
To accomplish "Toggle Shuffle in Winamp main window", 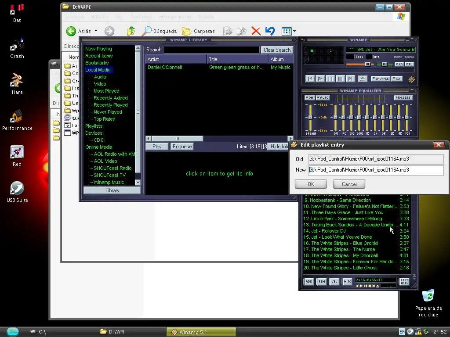I will tap(380, 79).
